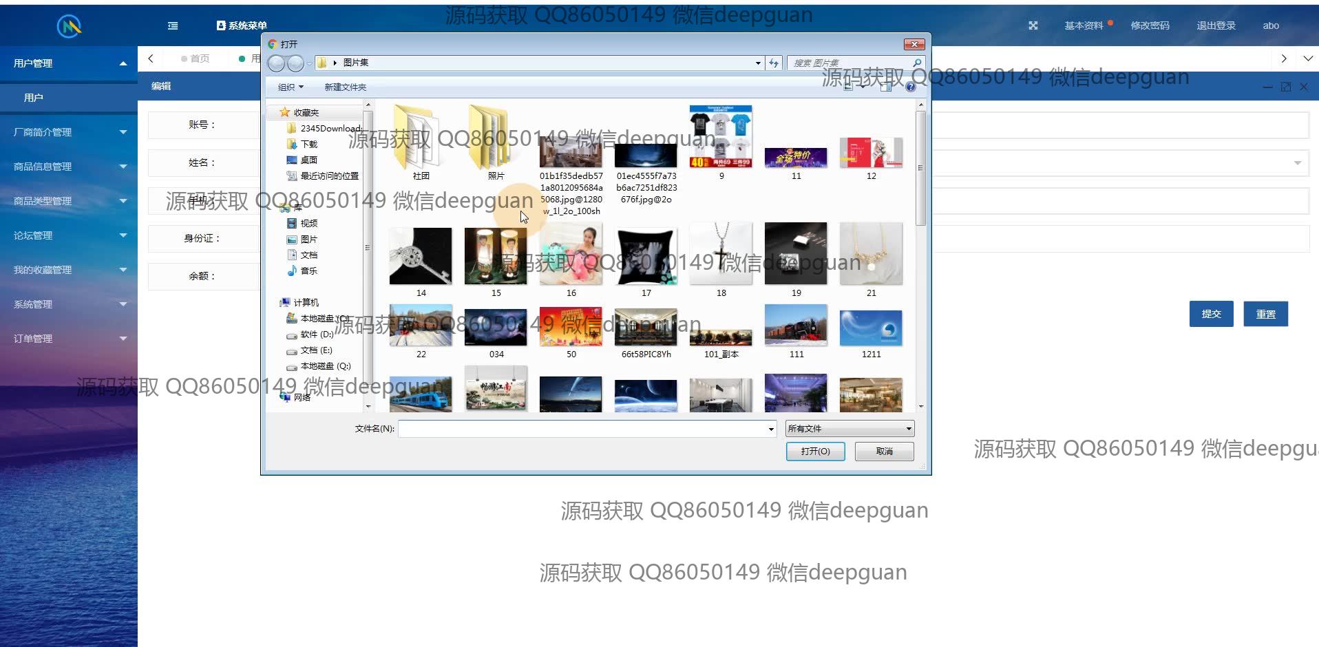Viewport: 1319px width, 647px height.
Task: Click the 文件名 input field
Action: pyautogui.click(x=585, y=429)
